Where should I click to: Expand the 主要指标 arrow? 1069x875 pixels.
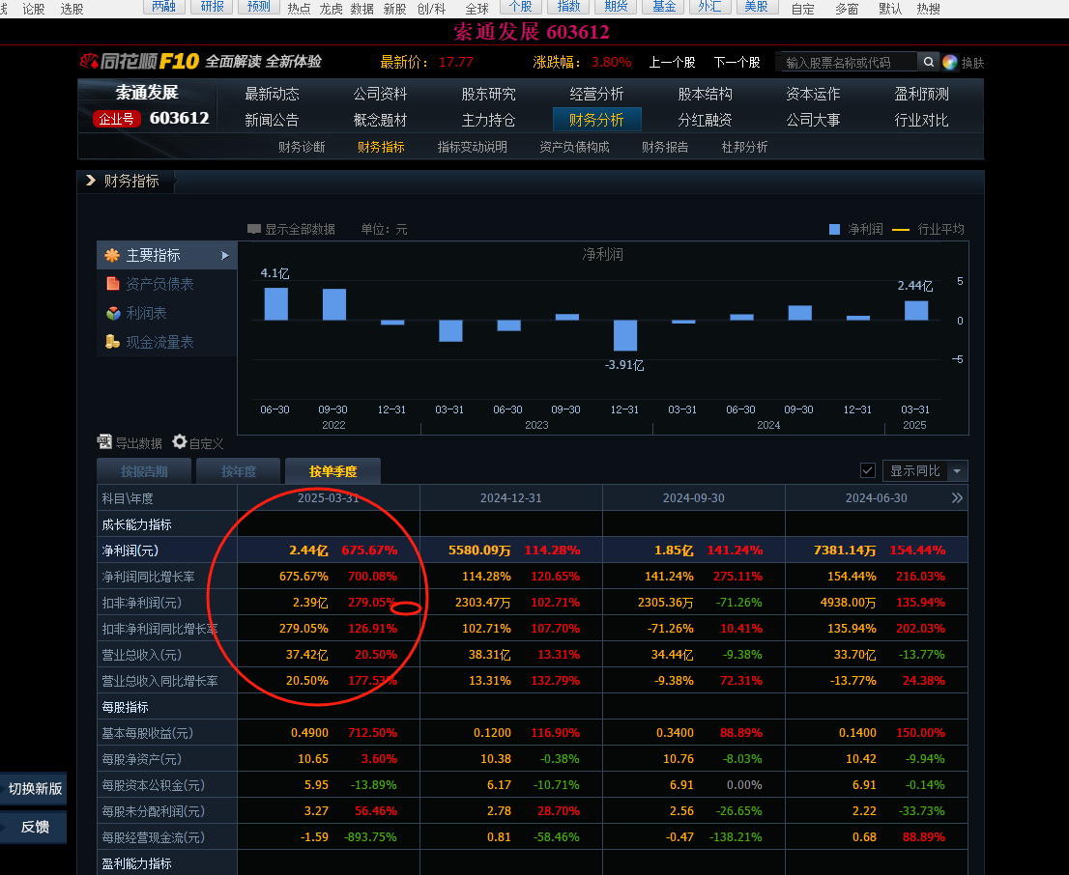point(225,256)
